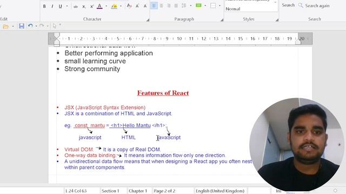Viewport: 346px width, 194px height.
Task: Select align right paragraph alignment
Action: (x=169, y=5)
